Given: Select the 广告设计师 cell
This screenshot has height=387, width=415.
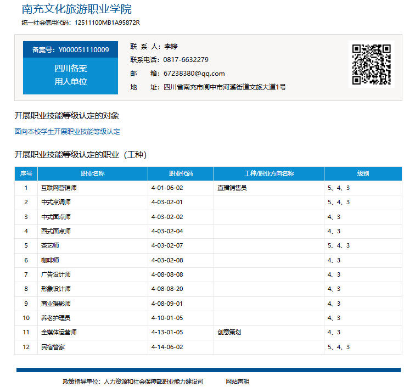Looking at the screenshot, I should click(x=93, y=275).
